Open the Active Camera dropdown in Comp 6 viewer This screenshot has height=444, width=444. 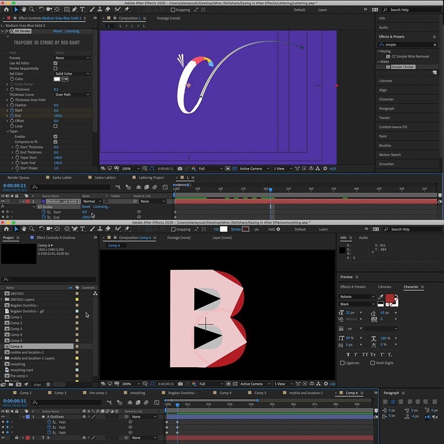coord(255,384)
